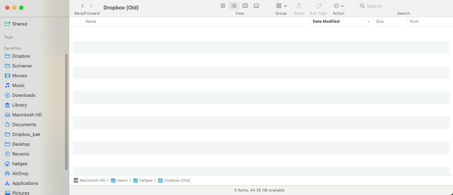Viewport: 453px width, 195px height.
Task: Click the green zoom window button
Action: [21, 8]
